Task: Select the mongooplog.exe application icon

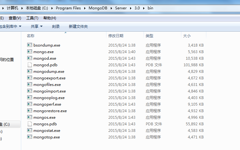Action: (30, 97)
